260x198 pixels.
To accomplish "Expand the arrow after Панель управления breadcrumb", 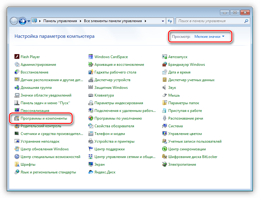I will (x=80, y=21).
